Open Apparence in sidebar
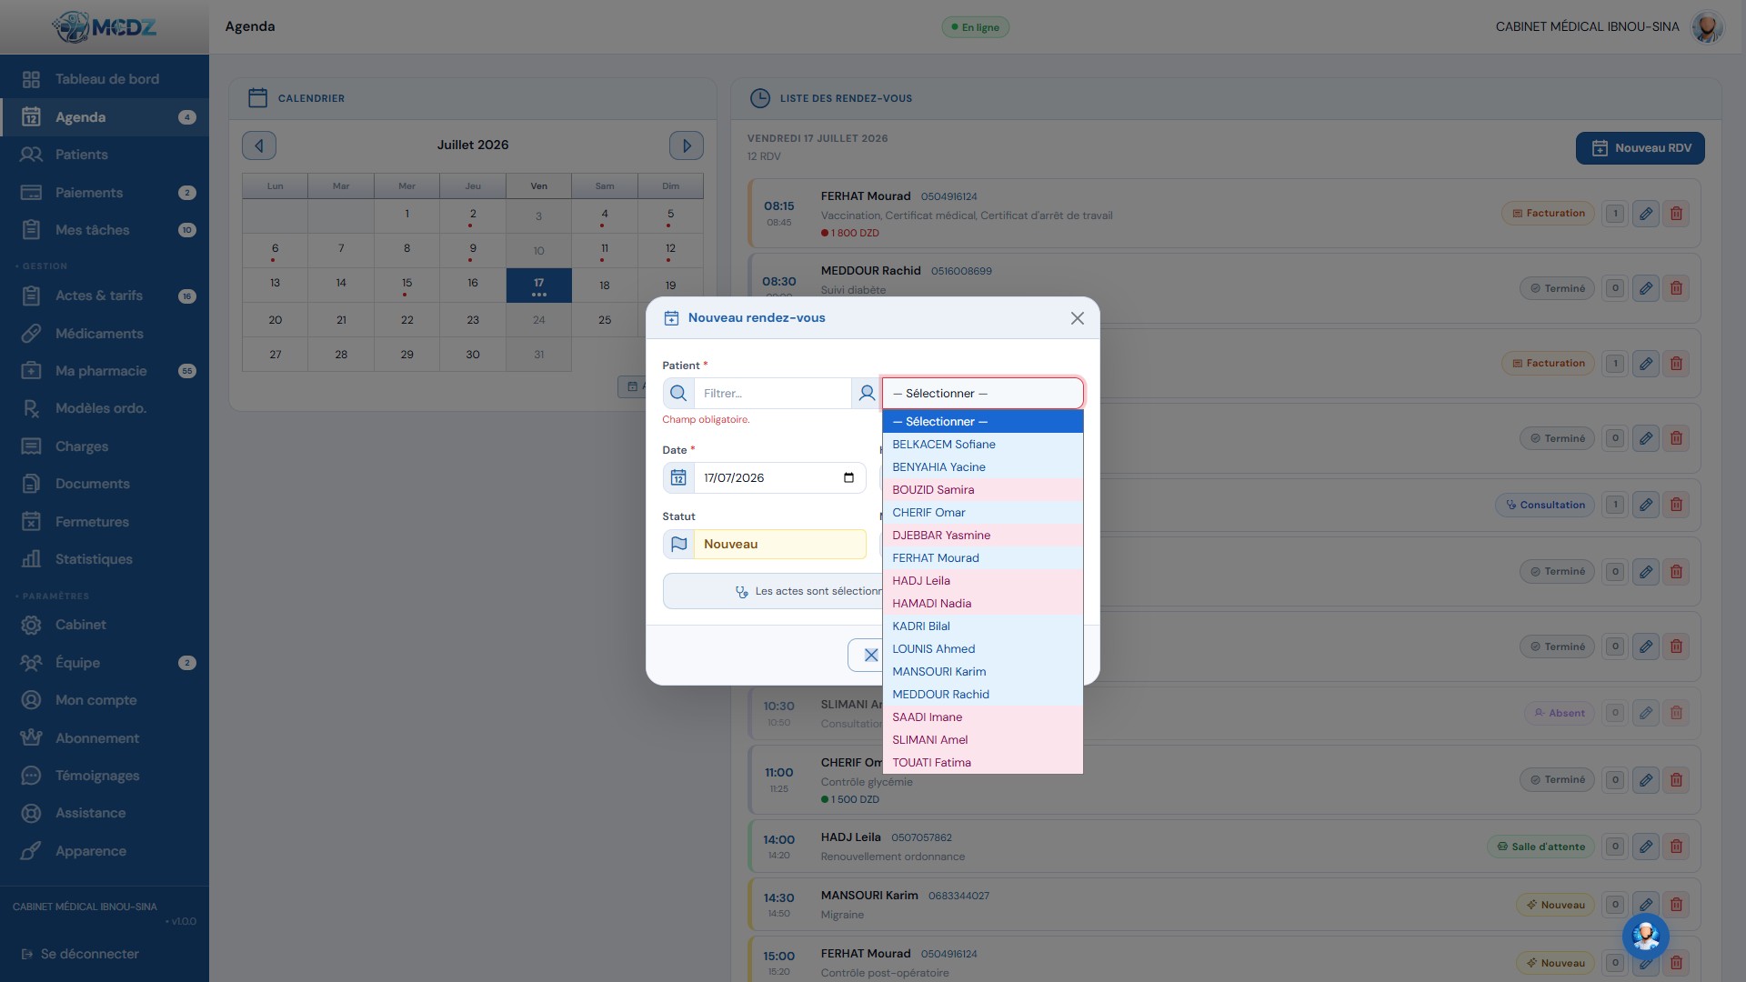 tap(105, 851)
